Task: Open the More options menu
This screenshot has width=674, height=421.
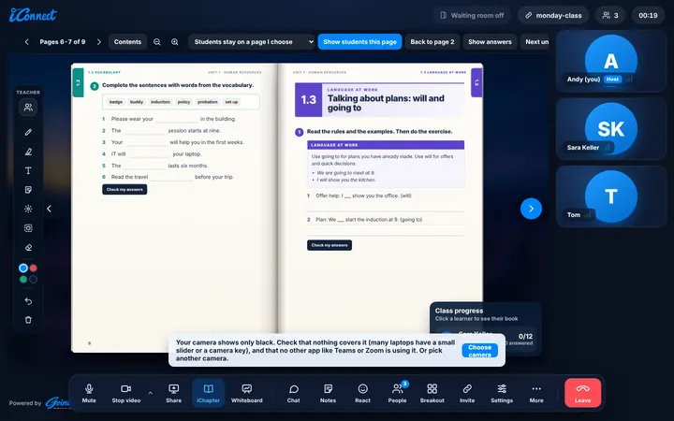Action: click(536, 393)
